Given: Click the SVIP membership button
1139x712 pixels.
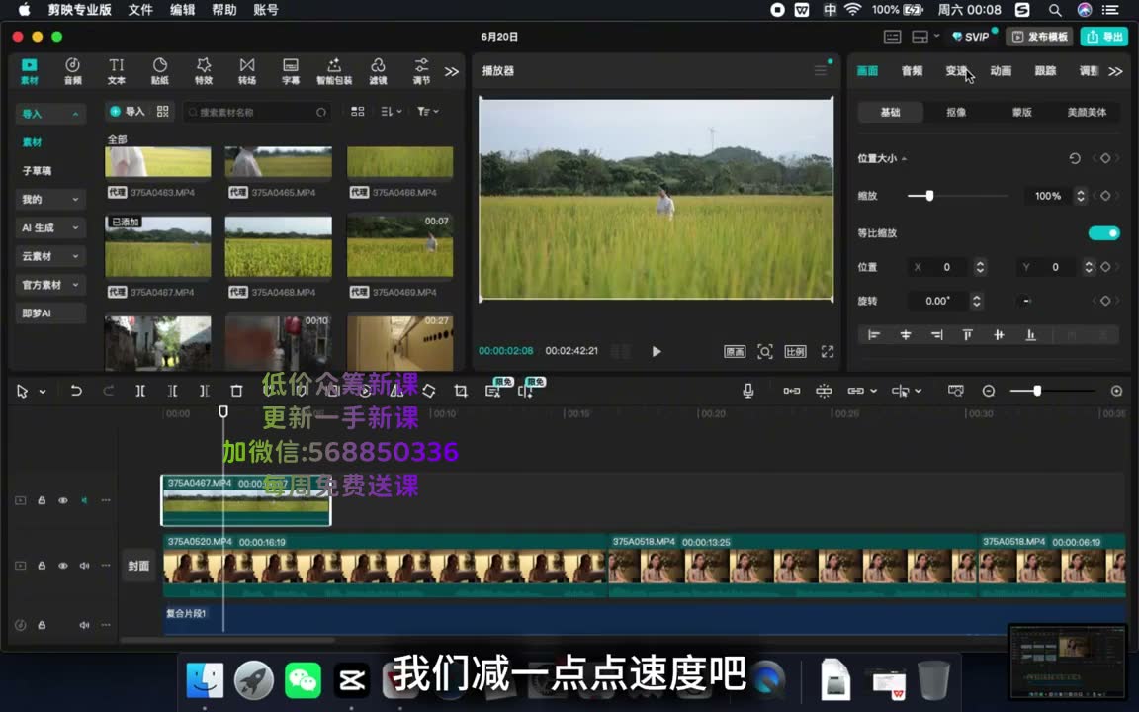Looking at the screenshot, I should pos(971,37).
